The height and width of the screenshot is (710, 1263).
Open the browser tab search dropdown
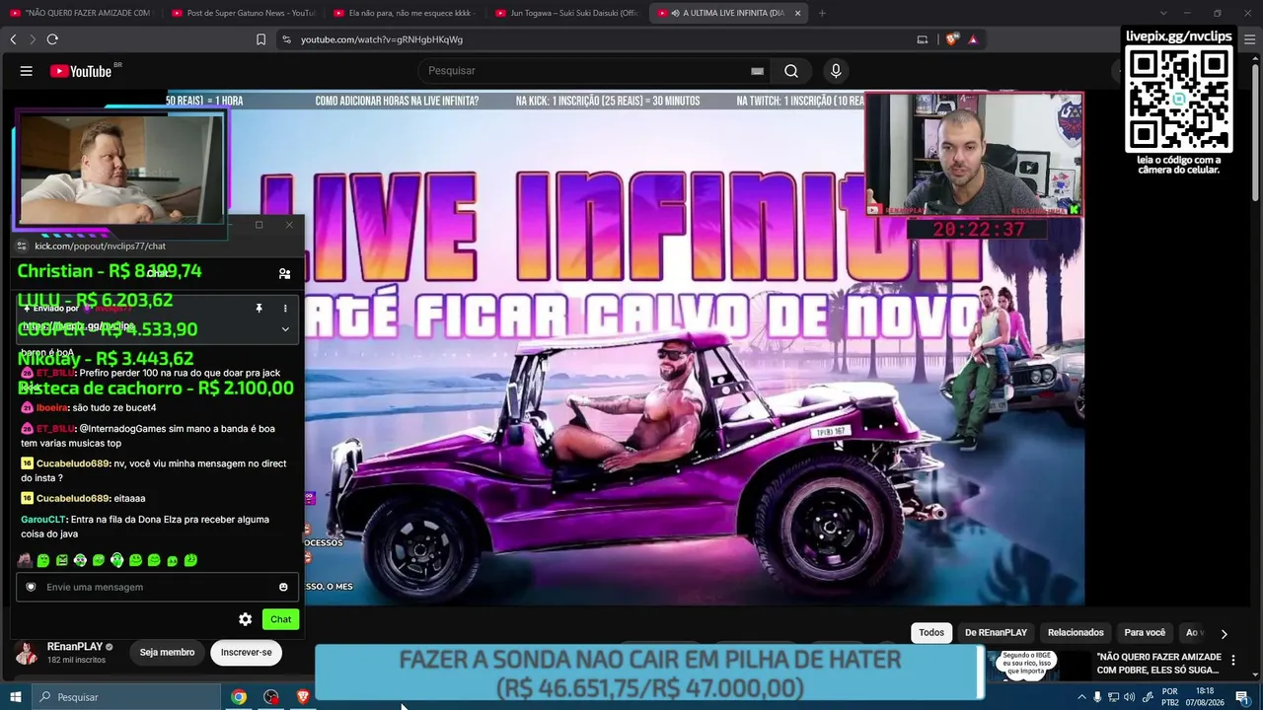(x=1162, y=13)
